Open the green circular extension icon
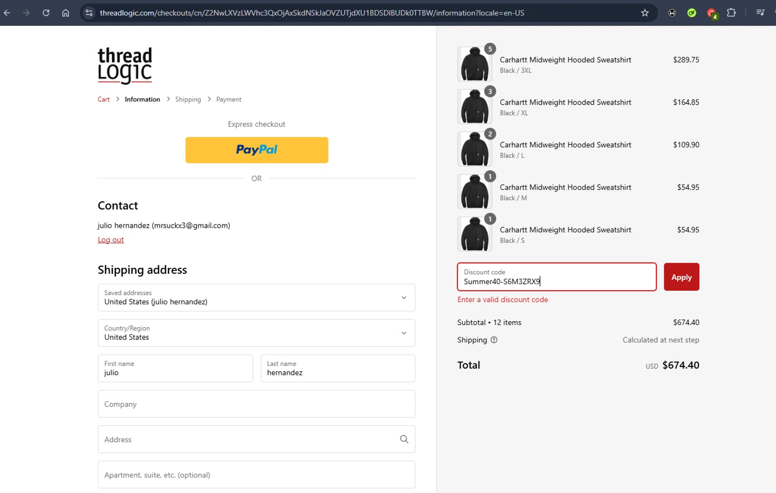 pos(692,13)
